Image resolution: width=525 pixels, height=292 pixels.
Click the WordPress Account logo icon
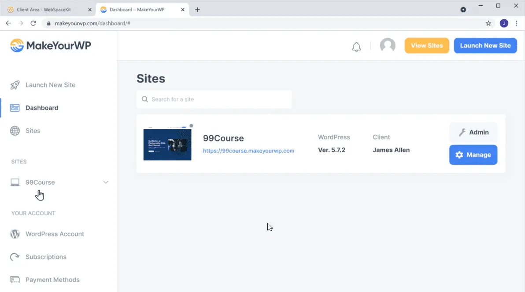click(x=15, y=234)
